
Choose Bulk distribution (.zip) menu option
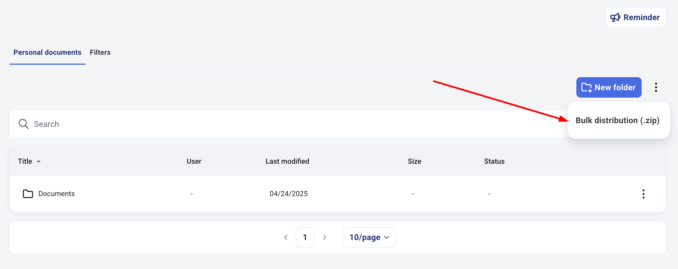[x=618, y=120]
